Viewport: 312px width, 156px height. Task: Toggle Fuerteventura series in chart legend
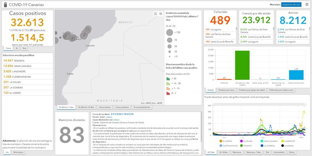pyautogui.click(x=221, y=145)
